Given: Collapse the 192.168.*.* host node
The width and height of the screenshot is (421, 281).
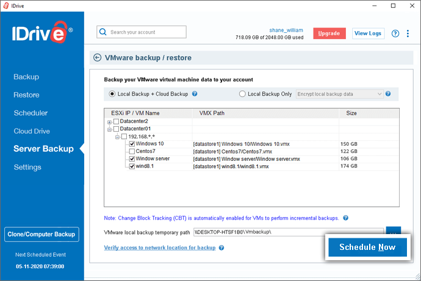Looking at the screenshot, I should click(x=117, y=137).
